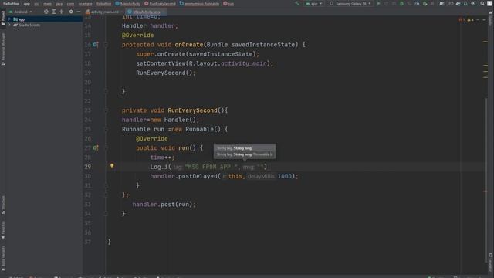Click the Collapse All icon in Project panel
The width and height of the screenshot is (494, 278).
(x=62, y=12)
